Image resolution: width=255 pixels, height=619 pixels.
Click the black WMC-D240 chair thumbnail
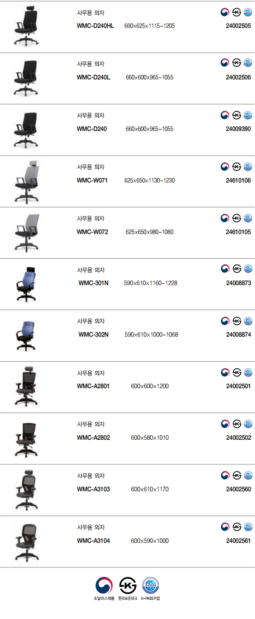(26, 130)
